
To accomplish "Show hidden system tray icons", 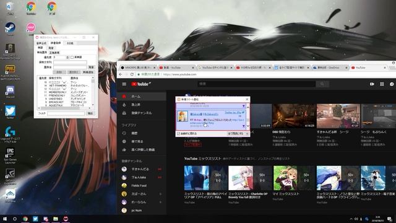I will point(351,219).
